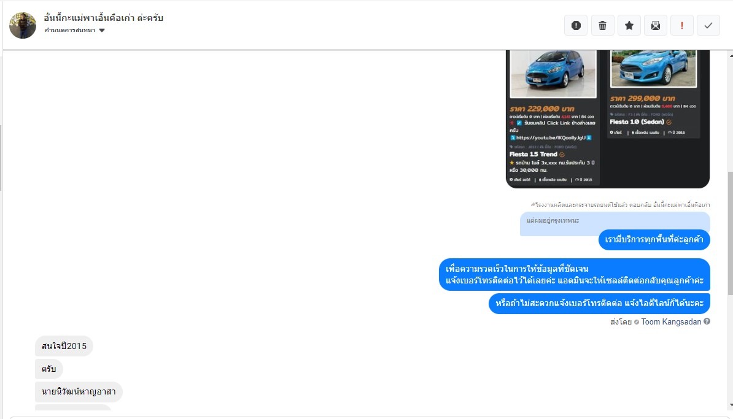Star this conversation as follow up

[629, 25]
